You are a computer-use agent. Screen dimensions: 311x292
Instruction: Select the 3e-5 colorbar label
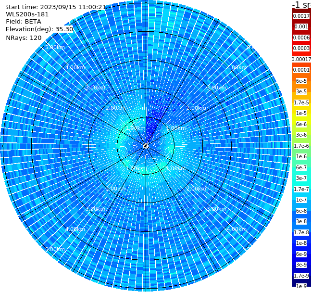(301, 91)
